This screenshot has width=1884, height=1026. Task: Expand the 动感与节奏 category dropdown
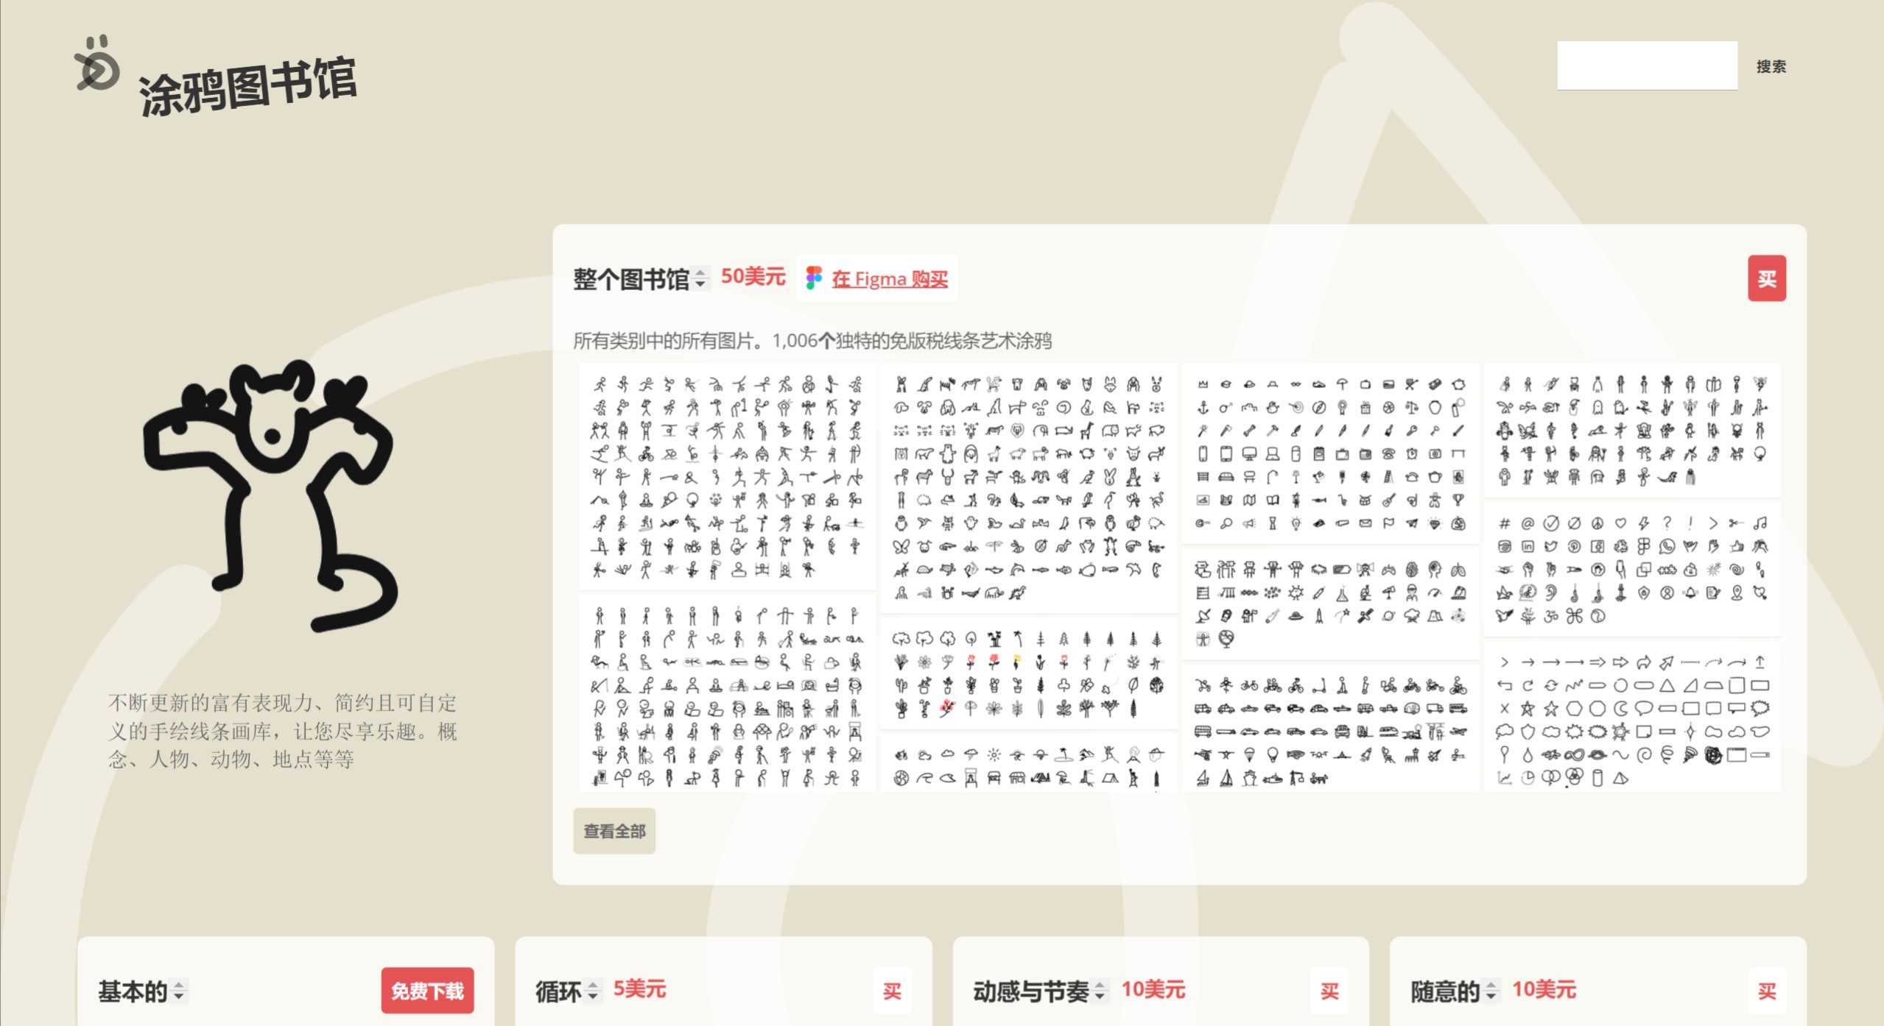pyautogui.click(x=1100, y=991)
